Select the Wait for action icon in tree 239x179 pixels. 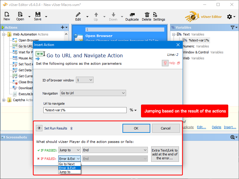pyautogui.click(x=15, y=52)
